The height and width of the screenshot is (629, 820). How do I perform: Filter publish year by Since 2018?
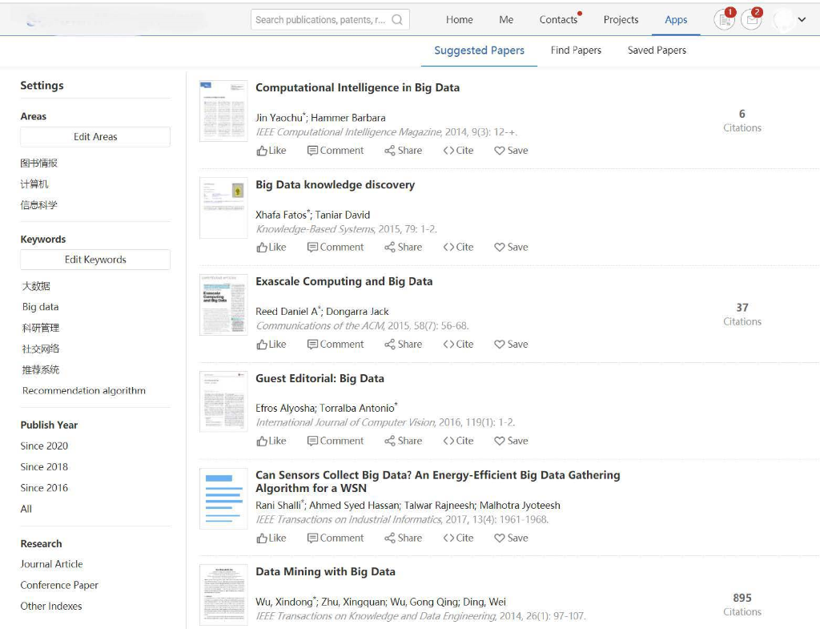(x=44, y=467)
